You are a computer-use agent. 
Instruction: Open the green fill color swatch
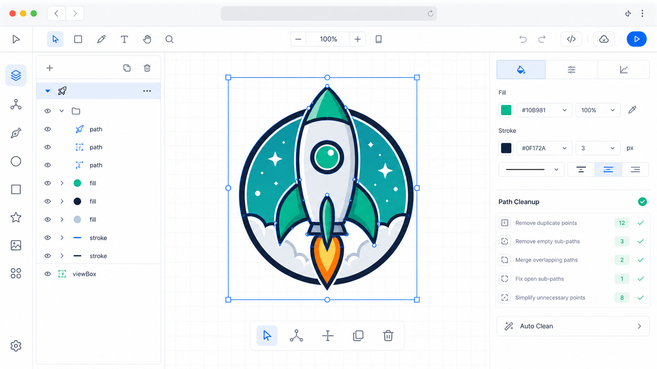(x=506, y=110)
